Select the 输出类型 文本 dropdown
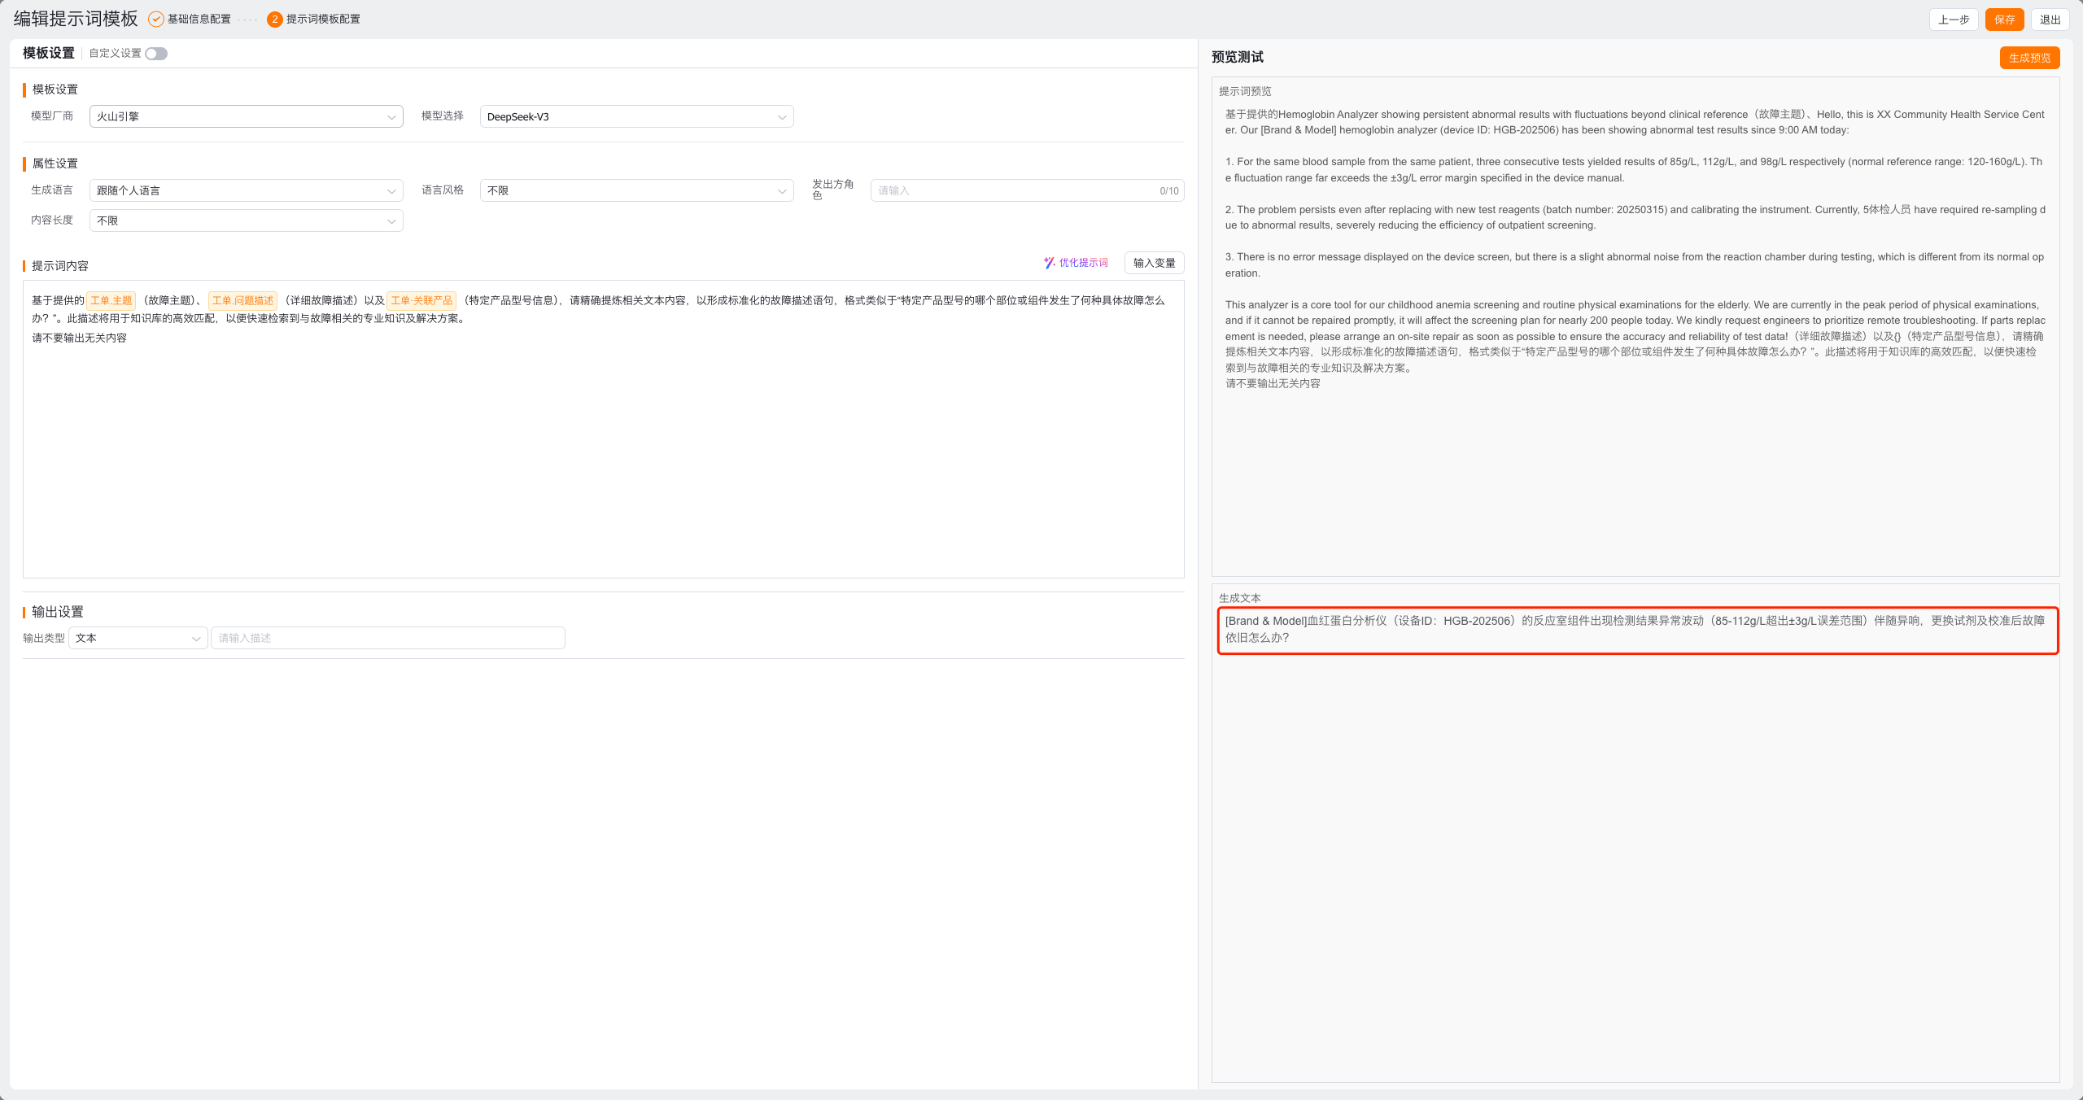The height and width of the screenshot is (1100, 2083). click(138, 638)
